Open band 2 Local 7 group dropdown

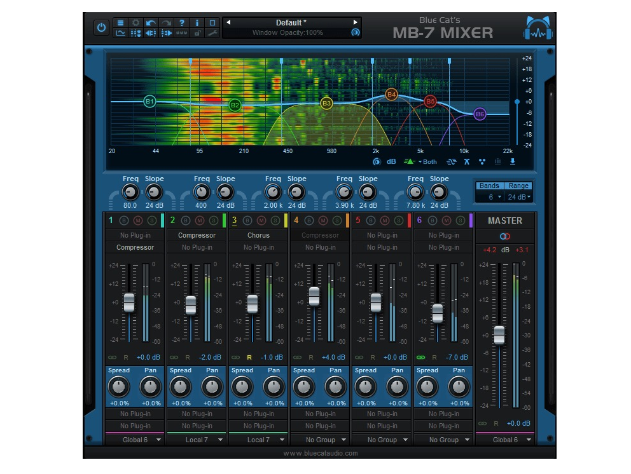pyautogui.click(x=197, y=440)
